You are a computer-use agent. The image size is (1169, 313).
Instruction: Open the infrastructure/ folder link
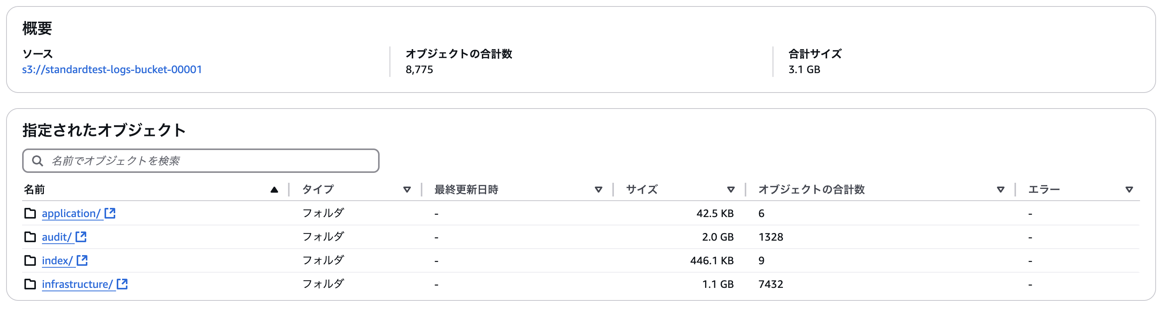(77, 284)
